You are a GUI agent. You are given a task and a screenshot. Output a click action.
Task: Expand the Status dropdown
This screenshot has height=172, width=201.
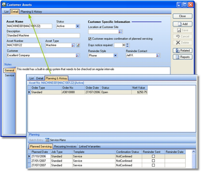[78, 26]
